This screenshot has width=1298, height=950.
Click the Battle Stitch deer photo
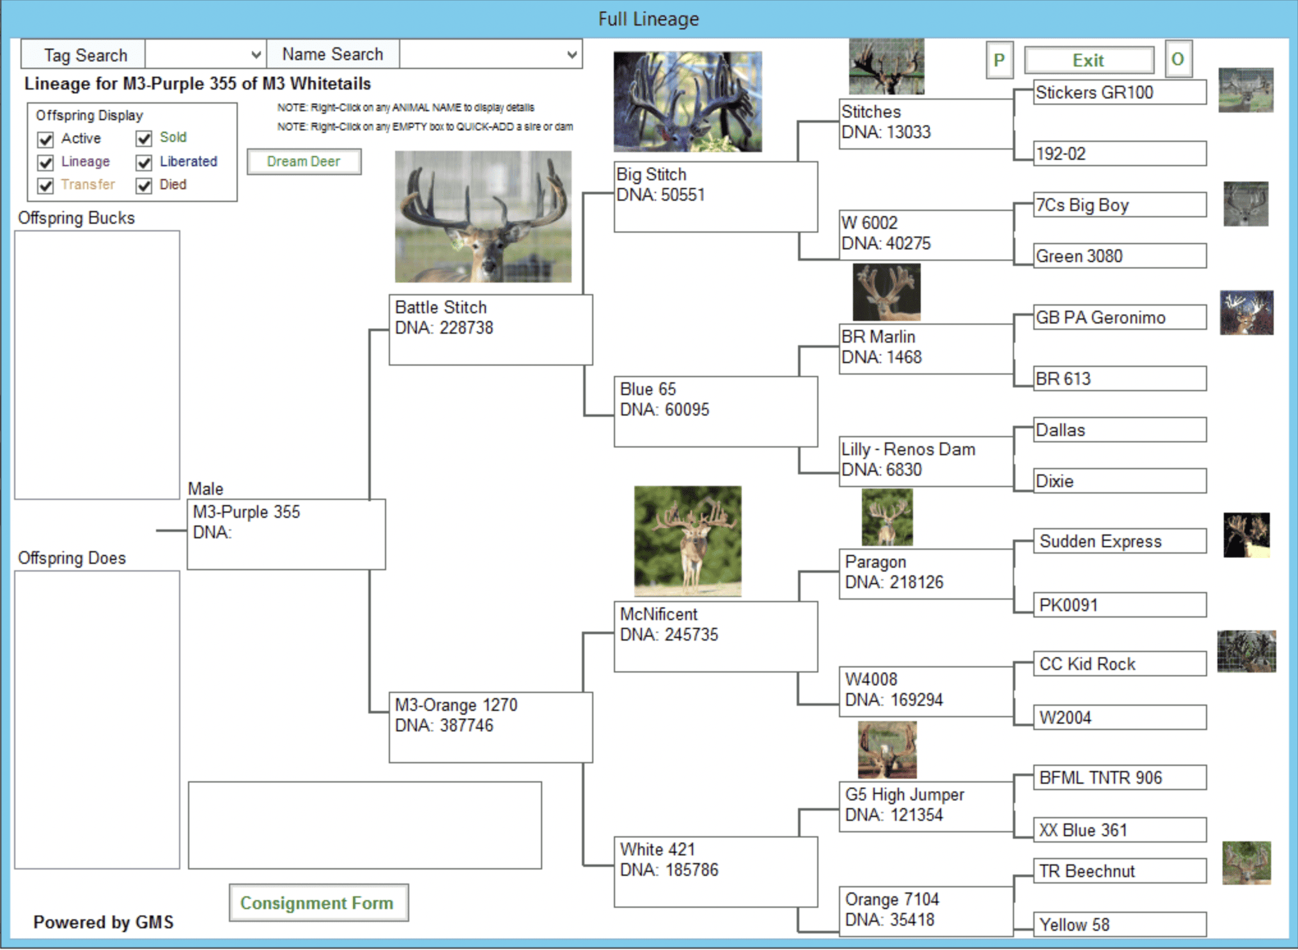[483, 216]
